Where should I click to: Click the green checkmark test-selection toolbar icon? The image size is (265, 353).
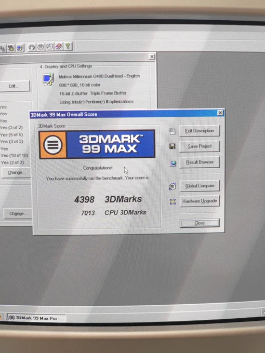pos(10,48)
